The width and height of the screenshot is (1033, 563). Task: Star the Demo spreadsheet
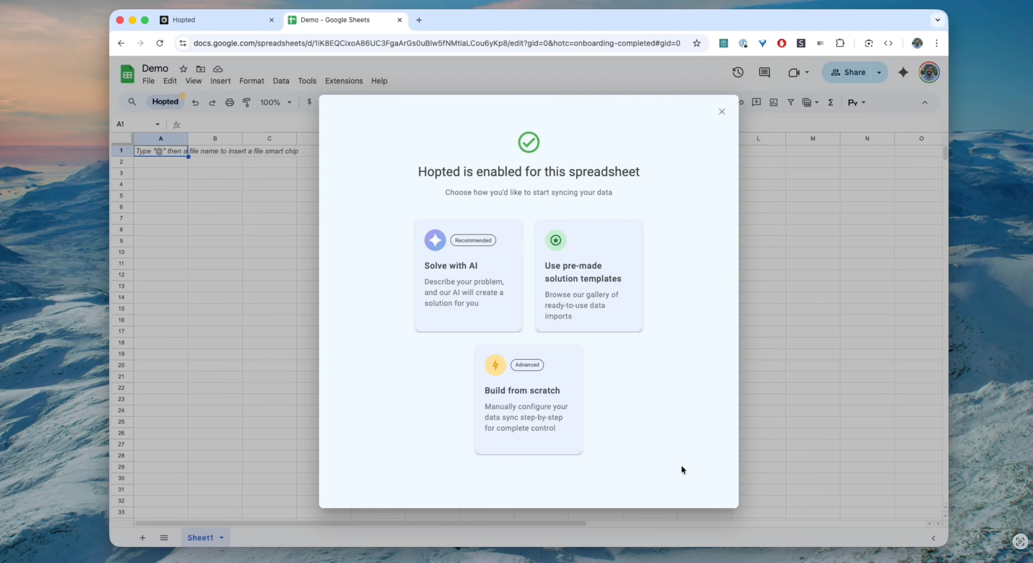tap(183, 69)
